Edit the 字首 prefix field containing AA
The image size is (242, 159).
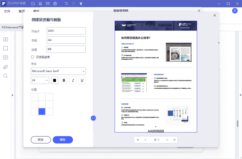[66, 40]
